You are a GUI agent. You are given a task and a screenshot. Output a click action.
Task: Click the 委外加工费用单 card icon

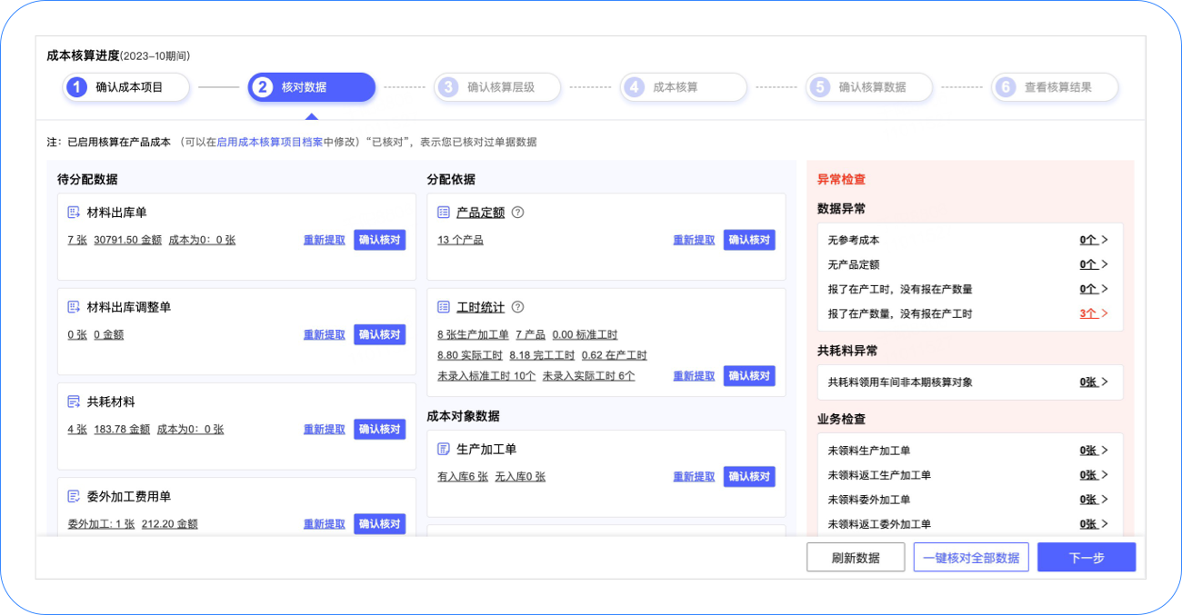(74, 496)
